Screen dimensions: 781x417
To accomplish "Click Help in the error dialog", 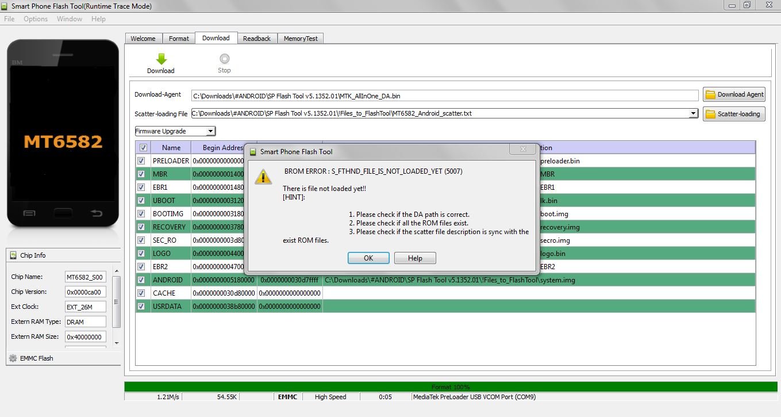I will pyautogui.click(x=415, y=258).
